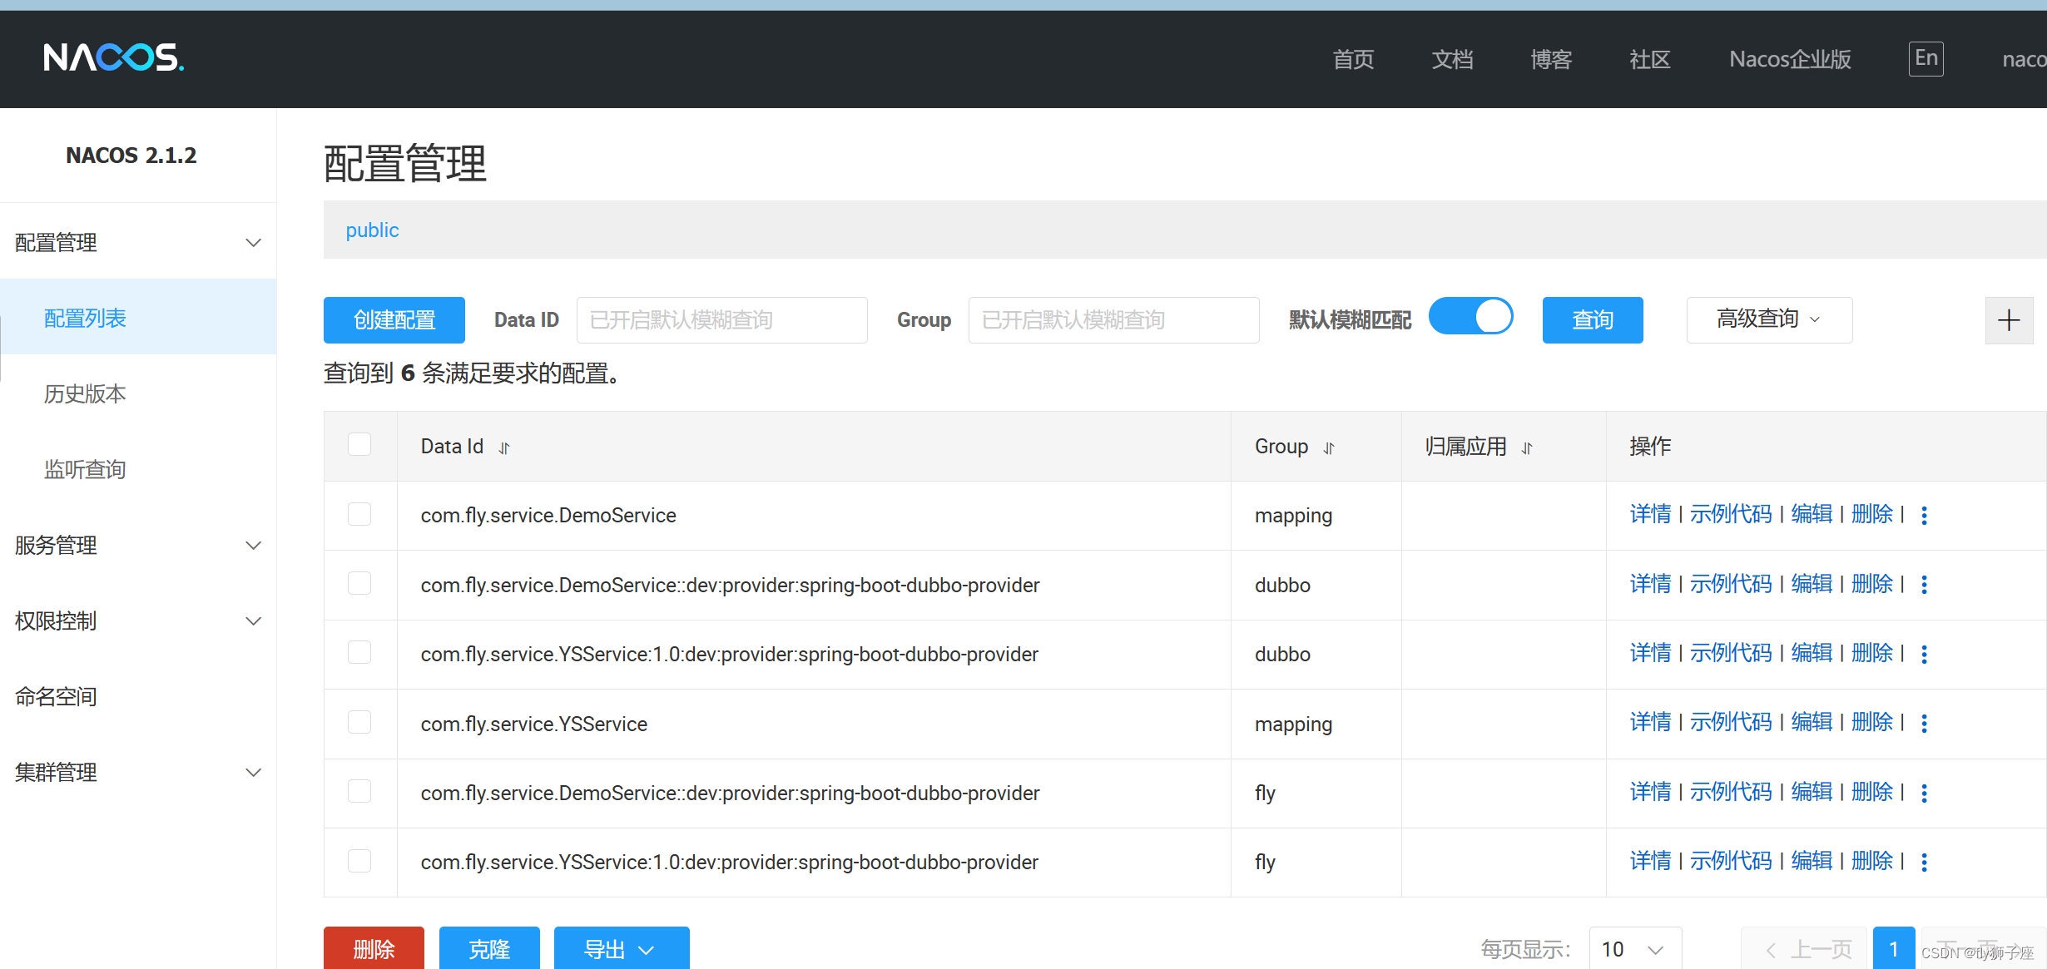Click 编辑 for com.fly.service.DemoService mapping row
The height and width of the screenshot is (969, 2047).
pos(1812,514)
